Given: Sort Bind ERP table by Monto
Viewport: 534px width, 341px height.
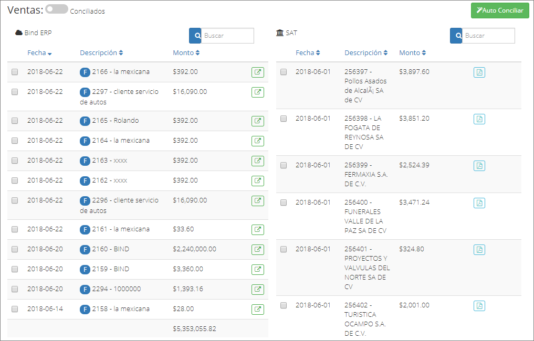Looking at the screenshot, I should (x=186, y=53).
